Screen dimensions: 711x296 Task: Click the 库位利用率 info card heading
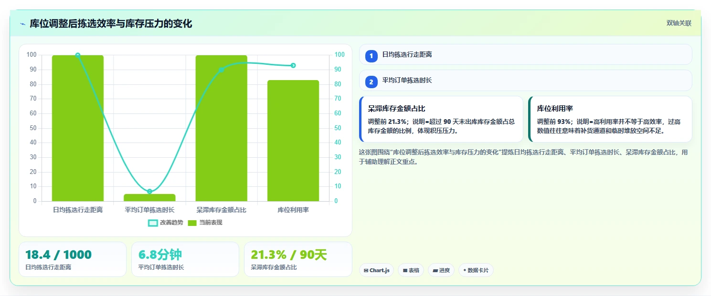(555, 109)
